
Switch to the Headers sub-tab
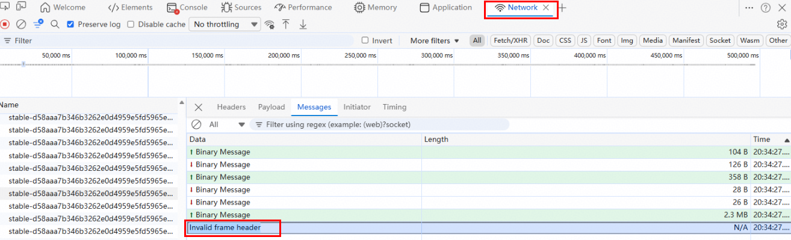coord(231,107)
